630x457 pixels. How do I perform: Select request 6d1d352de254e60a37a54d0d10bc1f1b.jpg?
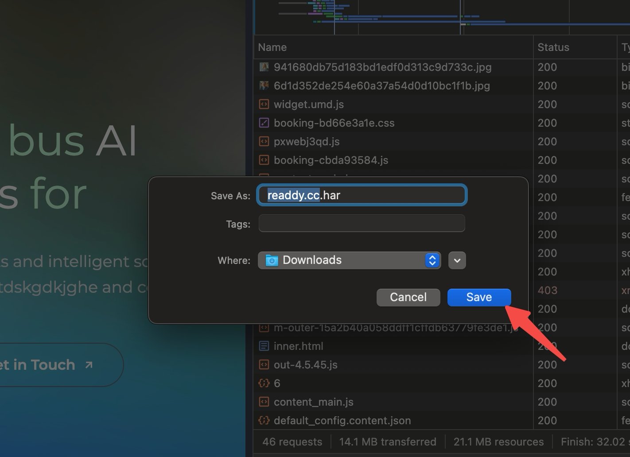381,86
